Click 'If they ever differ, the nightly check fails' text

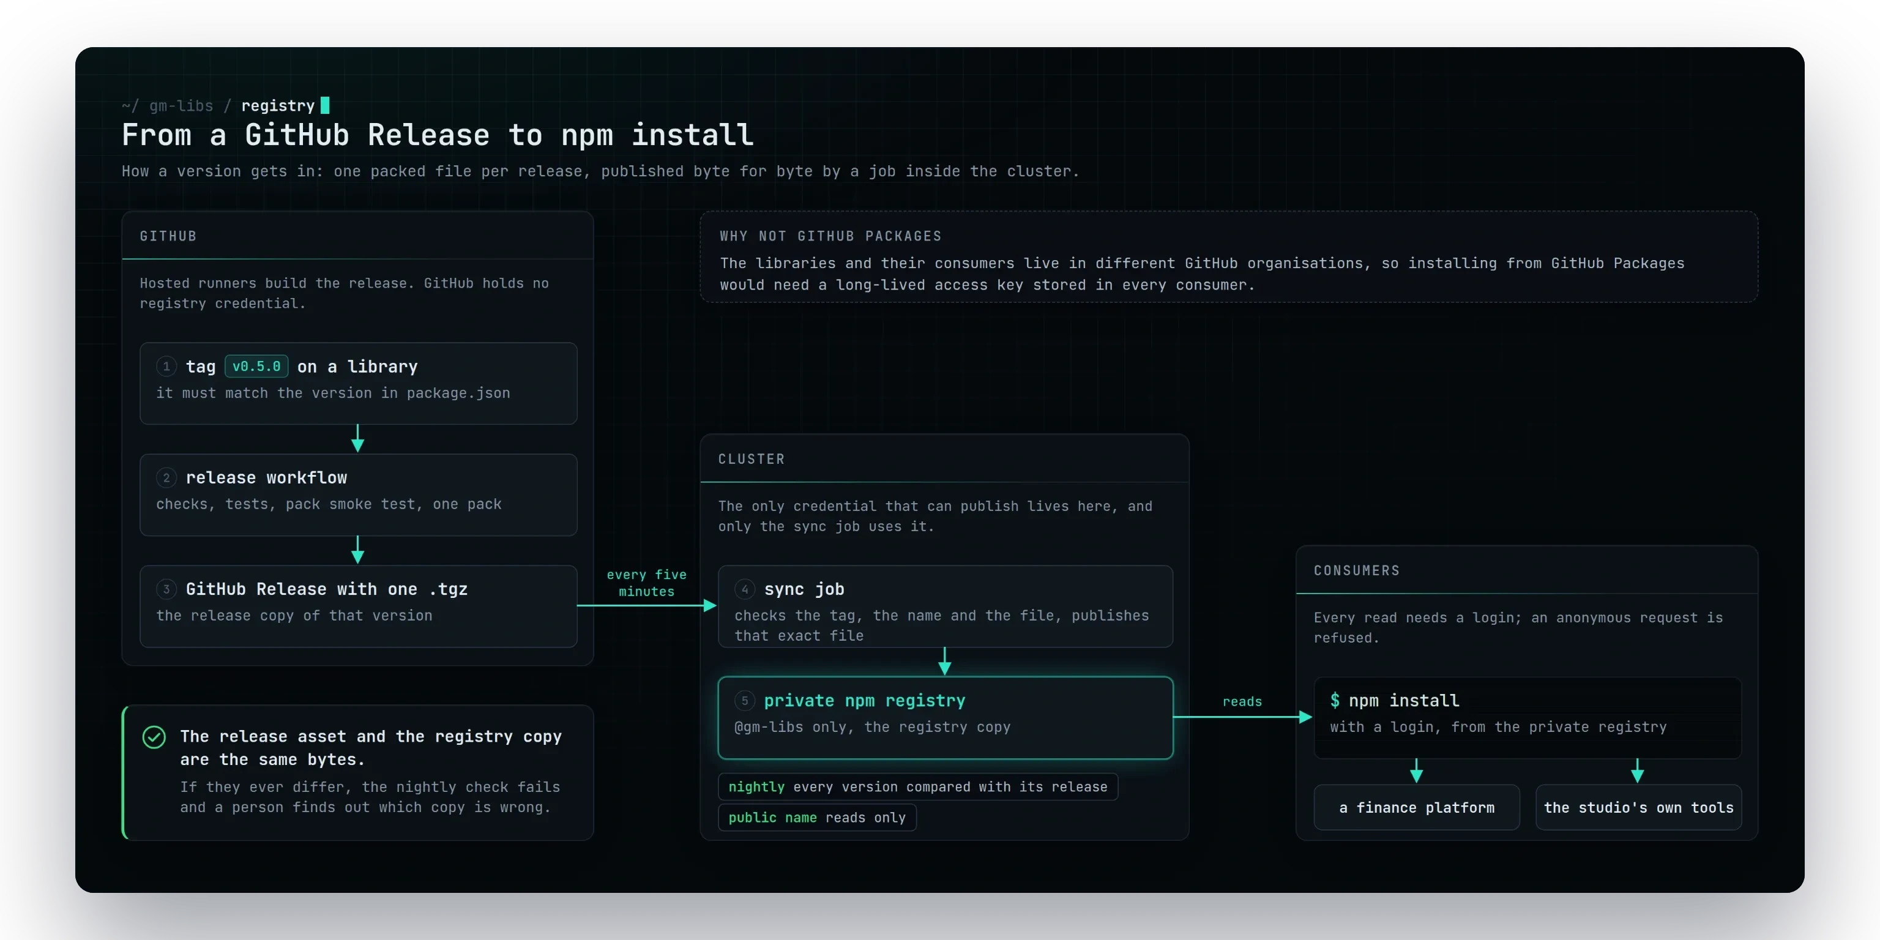(370, 797)
